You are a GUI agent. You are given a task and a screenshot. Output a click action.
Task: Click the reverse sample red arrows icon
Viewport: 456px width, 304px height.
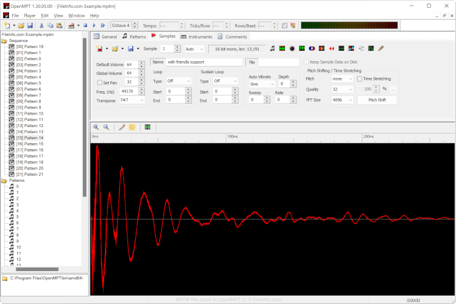pyautogui.click(x=331, y=49)
